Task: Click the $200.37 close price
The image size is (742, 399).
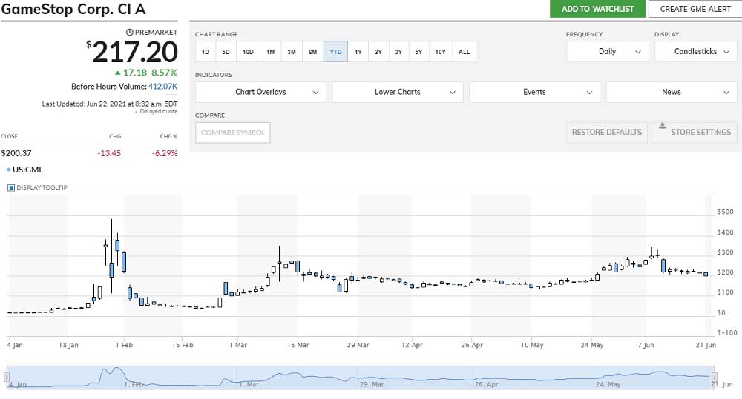Action: click(16, 153)
